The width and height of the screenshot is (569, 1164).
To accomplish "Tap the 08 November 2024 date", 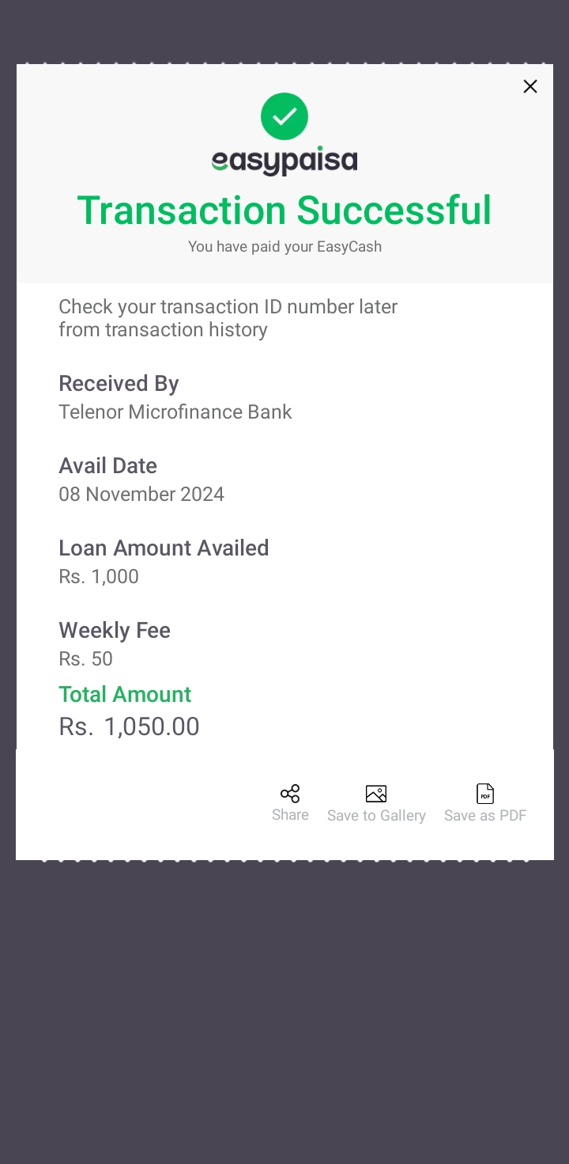I will [x=141, y=495].
